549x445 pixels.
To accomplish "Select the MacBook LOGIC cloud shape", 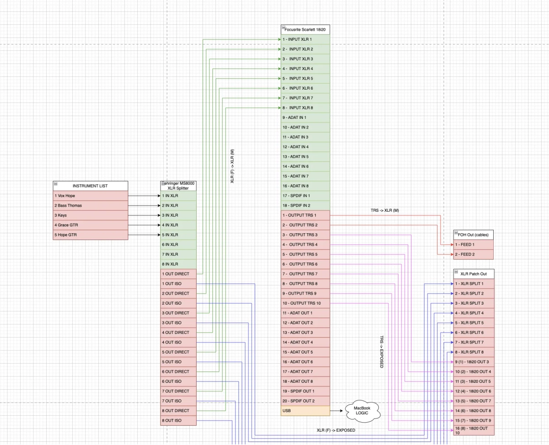I will click(x=361, y=410).
